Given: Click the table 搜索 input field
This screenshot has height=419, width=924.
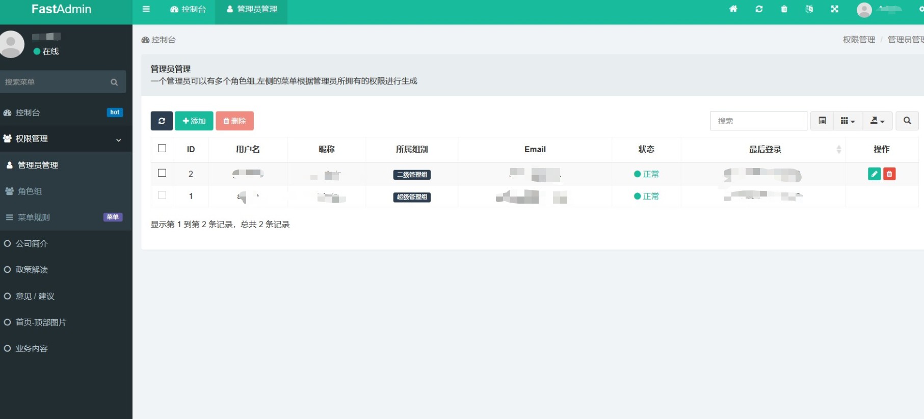Looking at the screenshot, I should (758, 121).
